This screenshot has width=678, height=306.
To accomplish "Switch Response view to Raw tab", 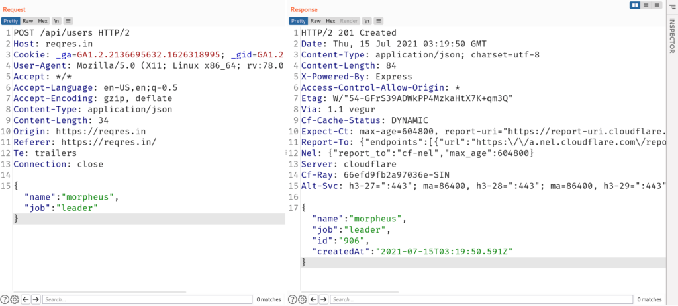I will point(316,20).
